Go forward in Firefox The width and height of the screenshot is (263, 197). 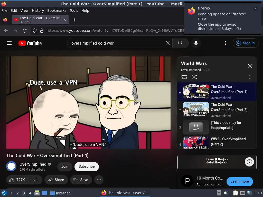15,31
